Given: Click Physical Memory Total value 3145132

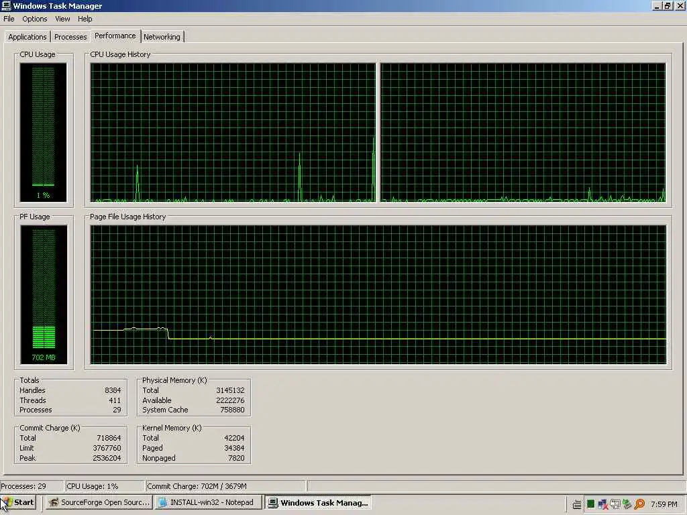Looking at the screenshot, I should [x=230, y=390].
